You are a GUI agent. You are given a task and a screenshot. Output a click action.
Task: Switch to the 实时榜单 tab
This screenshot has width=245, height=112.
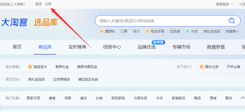pyautogui.click(x=77, y=47)
